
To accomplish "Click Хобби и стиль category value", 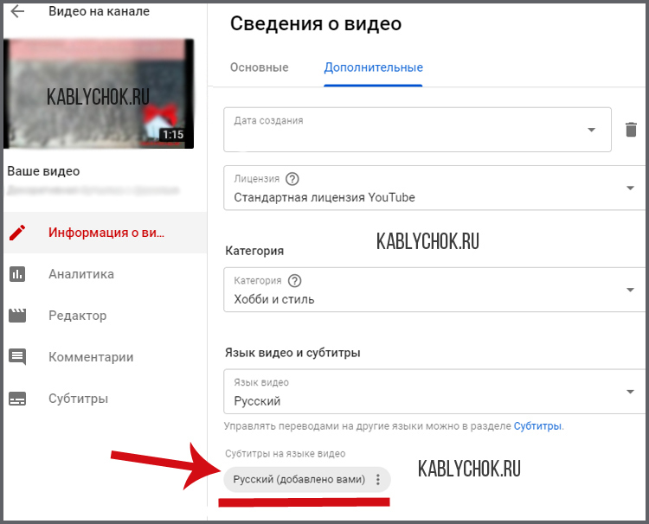I will (x=274, y=299).
